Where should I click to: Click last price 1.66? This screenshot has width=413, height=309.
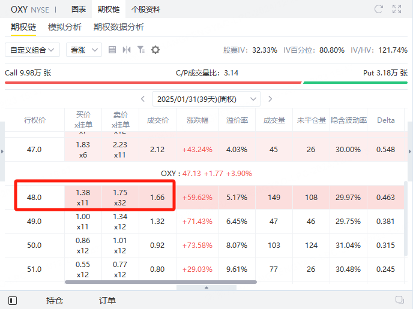[x=157, y=198]
